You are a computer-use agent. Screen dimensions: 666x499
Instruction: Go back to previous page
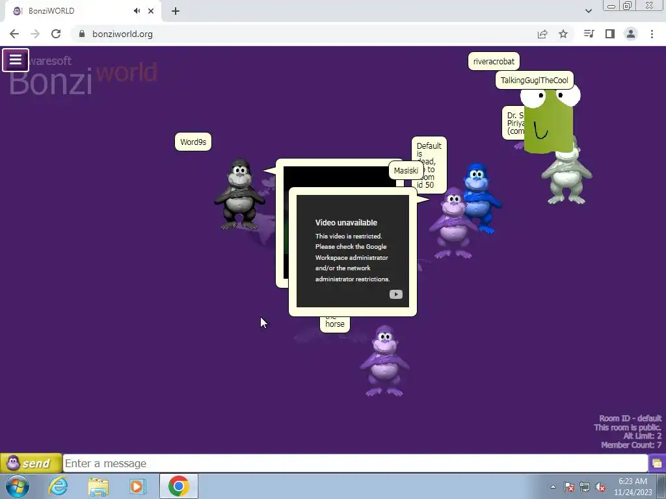pyautogui.click(x=14, y=34)
